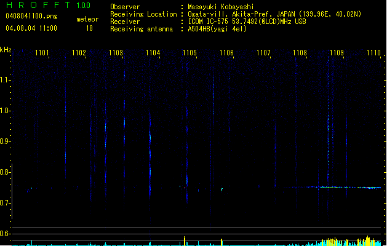Image resolution: width=387 pixels, height=246 pixels.
Task: Click the 0.7 kHz frequency tick label
Action: [x=5, y=203]
